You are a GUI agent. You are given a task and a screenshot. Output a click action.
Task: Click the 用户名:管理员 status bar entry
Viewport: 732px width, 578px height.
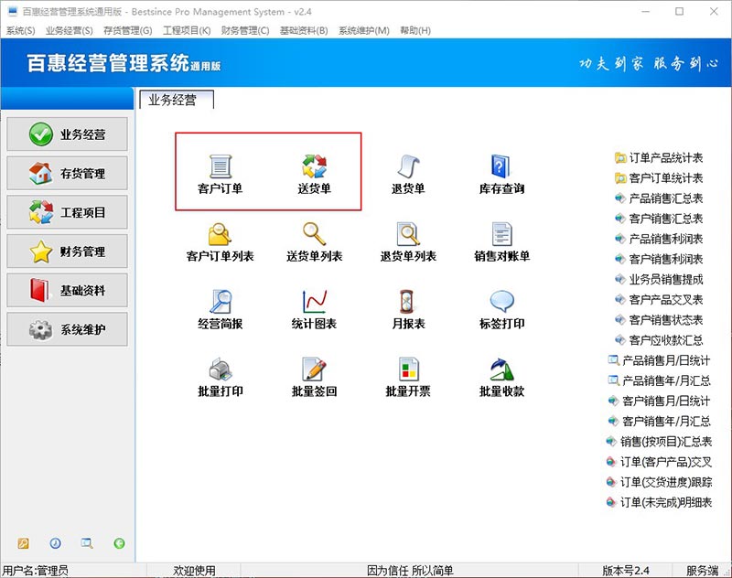point(35,571)
